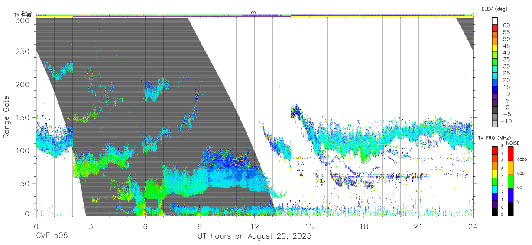532x245 pixels.
Task: Click the 30 label on ELEV scale
Action: [506, 66]
